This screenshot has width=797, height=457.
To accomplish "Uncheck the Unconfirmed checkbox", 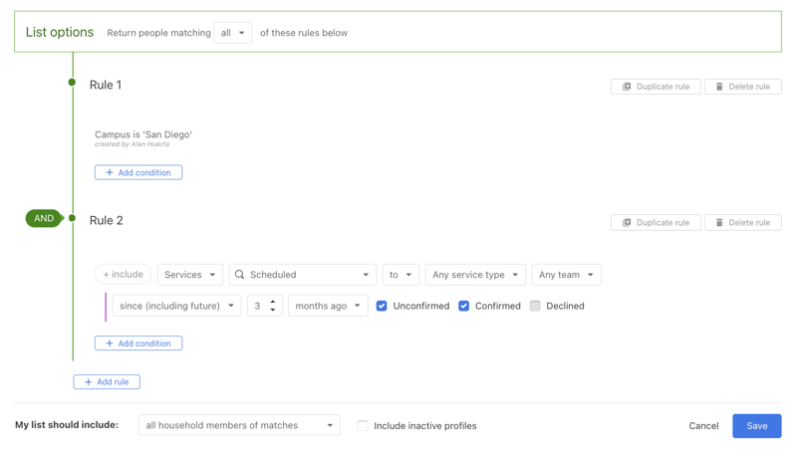I will pyautogui.click(x=382, y=306).
